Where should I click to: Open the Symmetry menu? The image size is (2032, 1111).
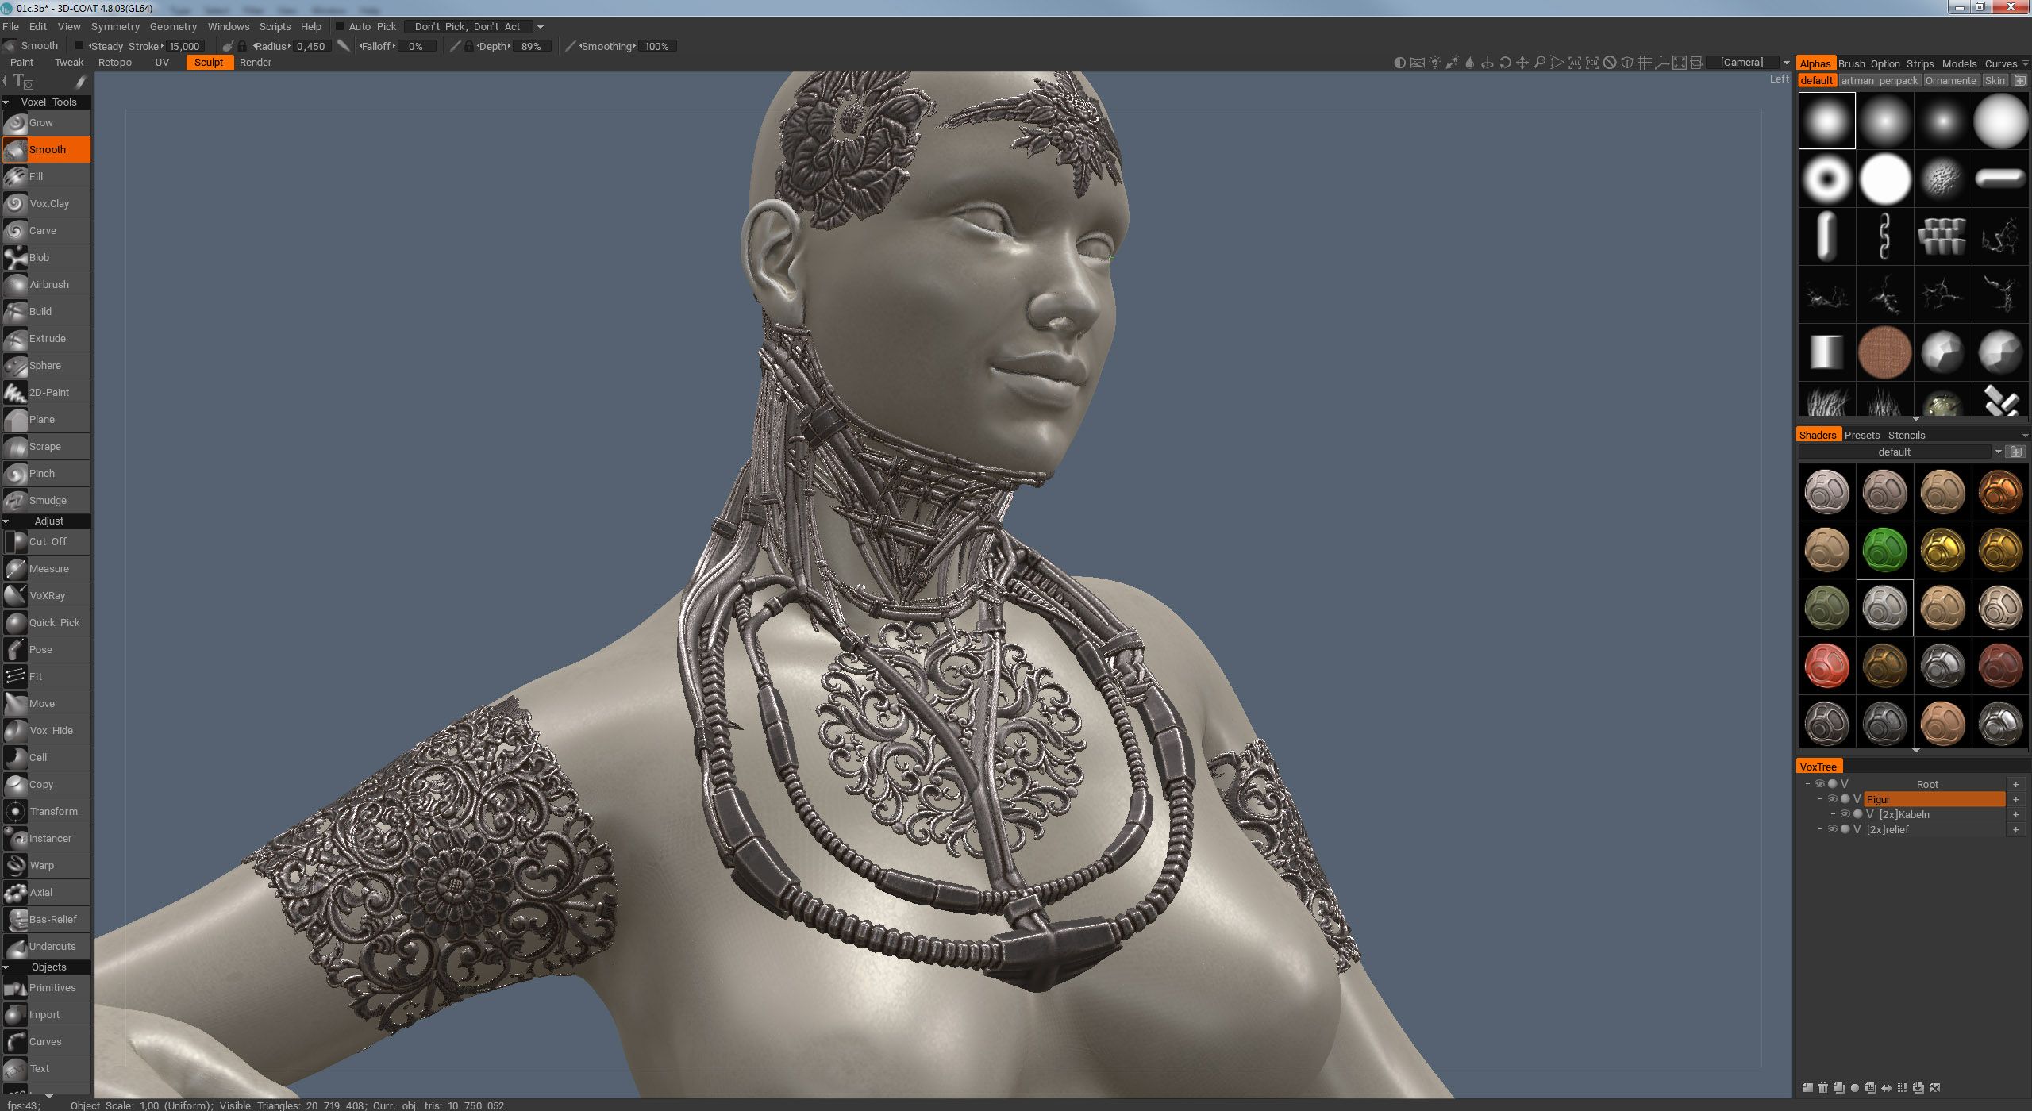point(115,27)
